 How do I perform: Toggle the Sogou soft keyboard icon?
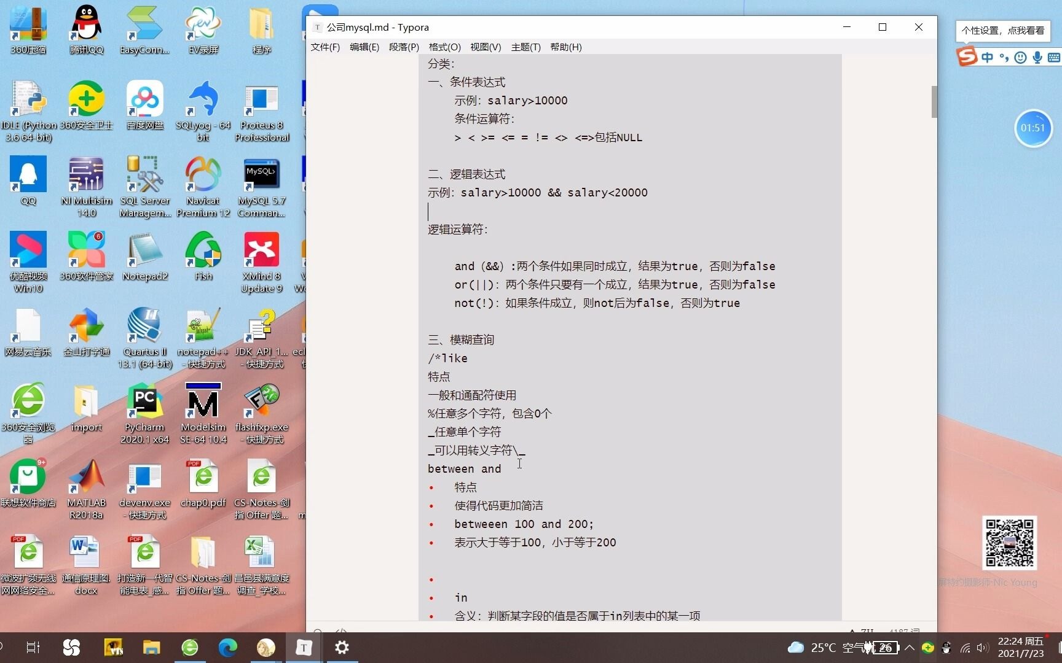[x=1054, y=57]
